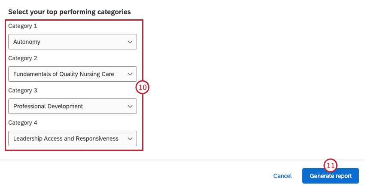Click the "Category 2" field label

(23, 58)
